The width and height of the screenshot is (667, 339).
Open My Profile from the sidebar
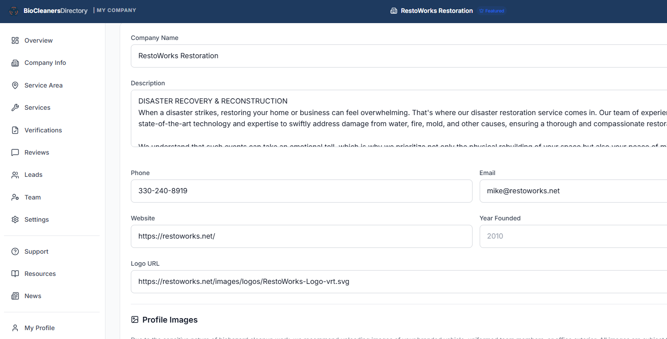pyautogui.click(x=40, y=328)
